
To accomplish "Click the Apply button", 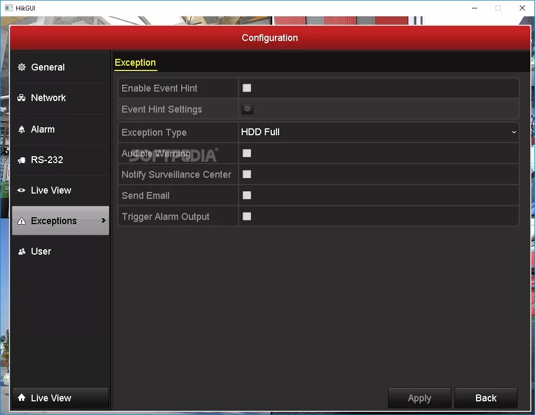I will 419,398.
